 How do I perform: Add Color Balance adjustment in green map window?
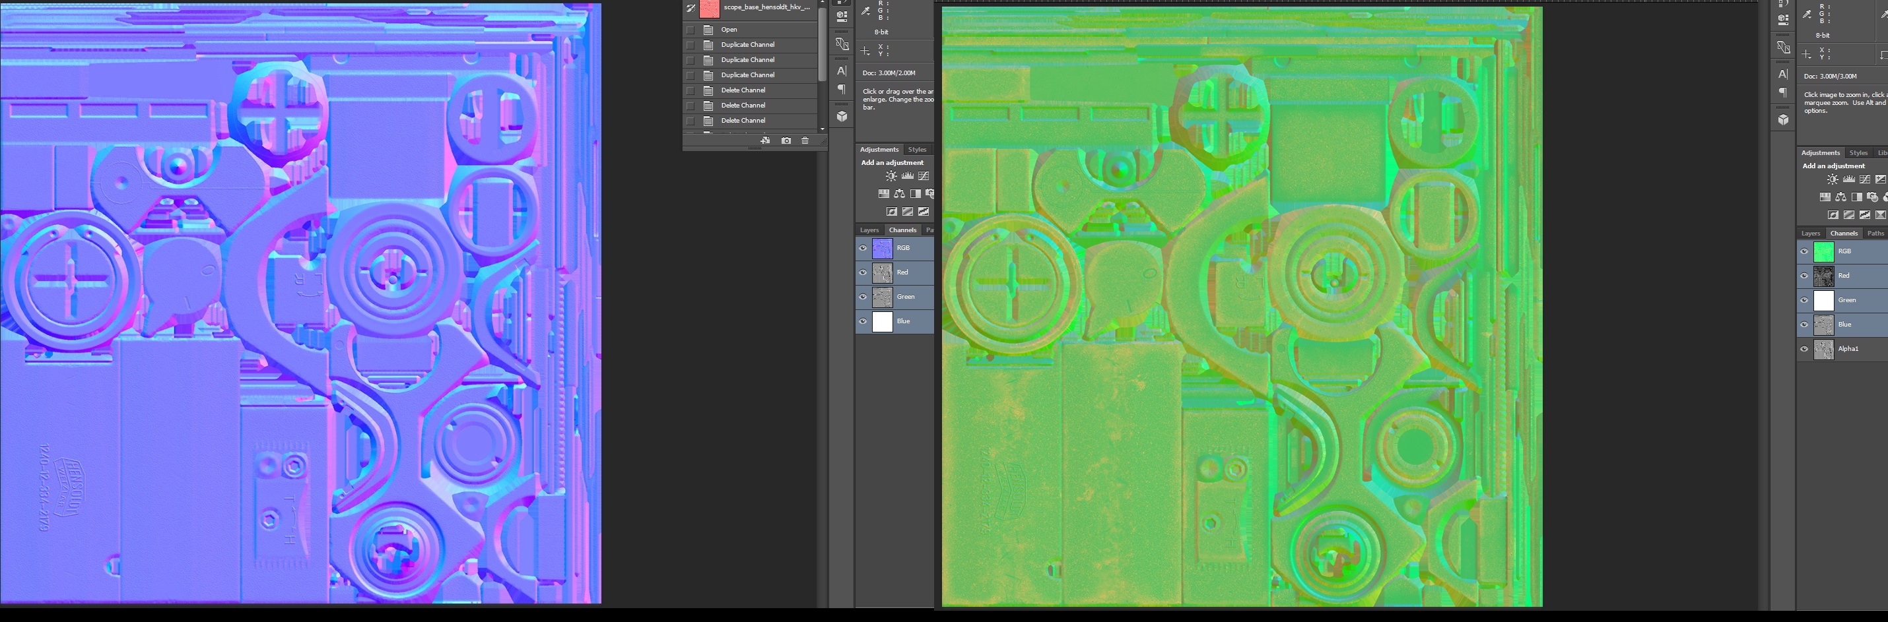tap(1840, 197)
